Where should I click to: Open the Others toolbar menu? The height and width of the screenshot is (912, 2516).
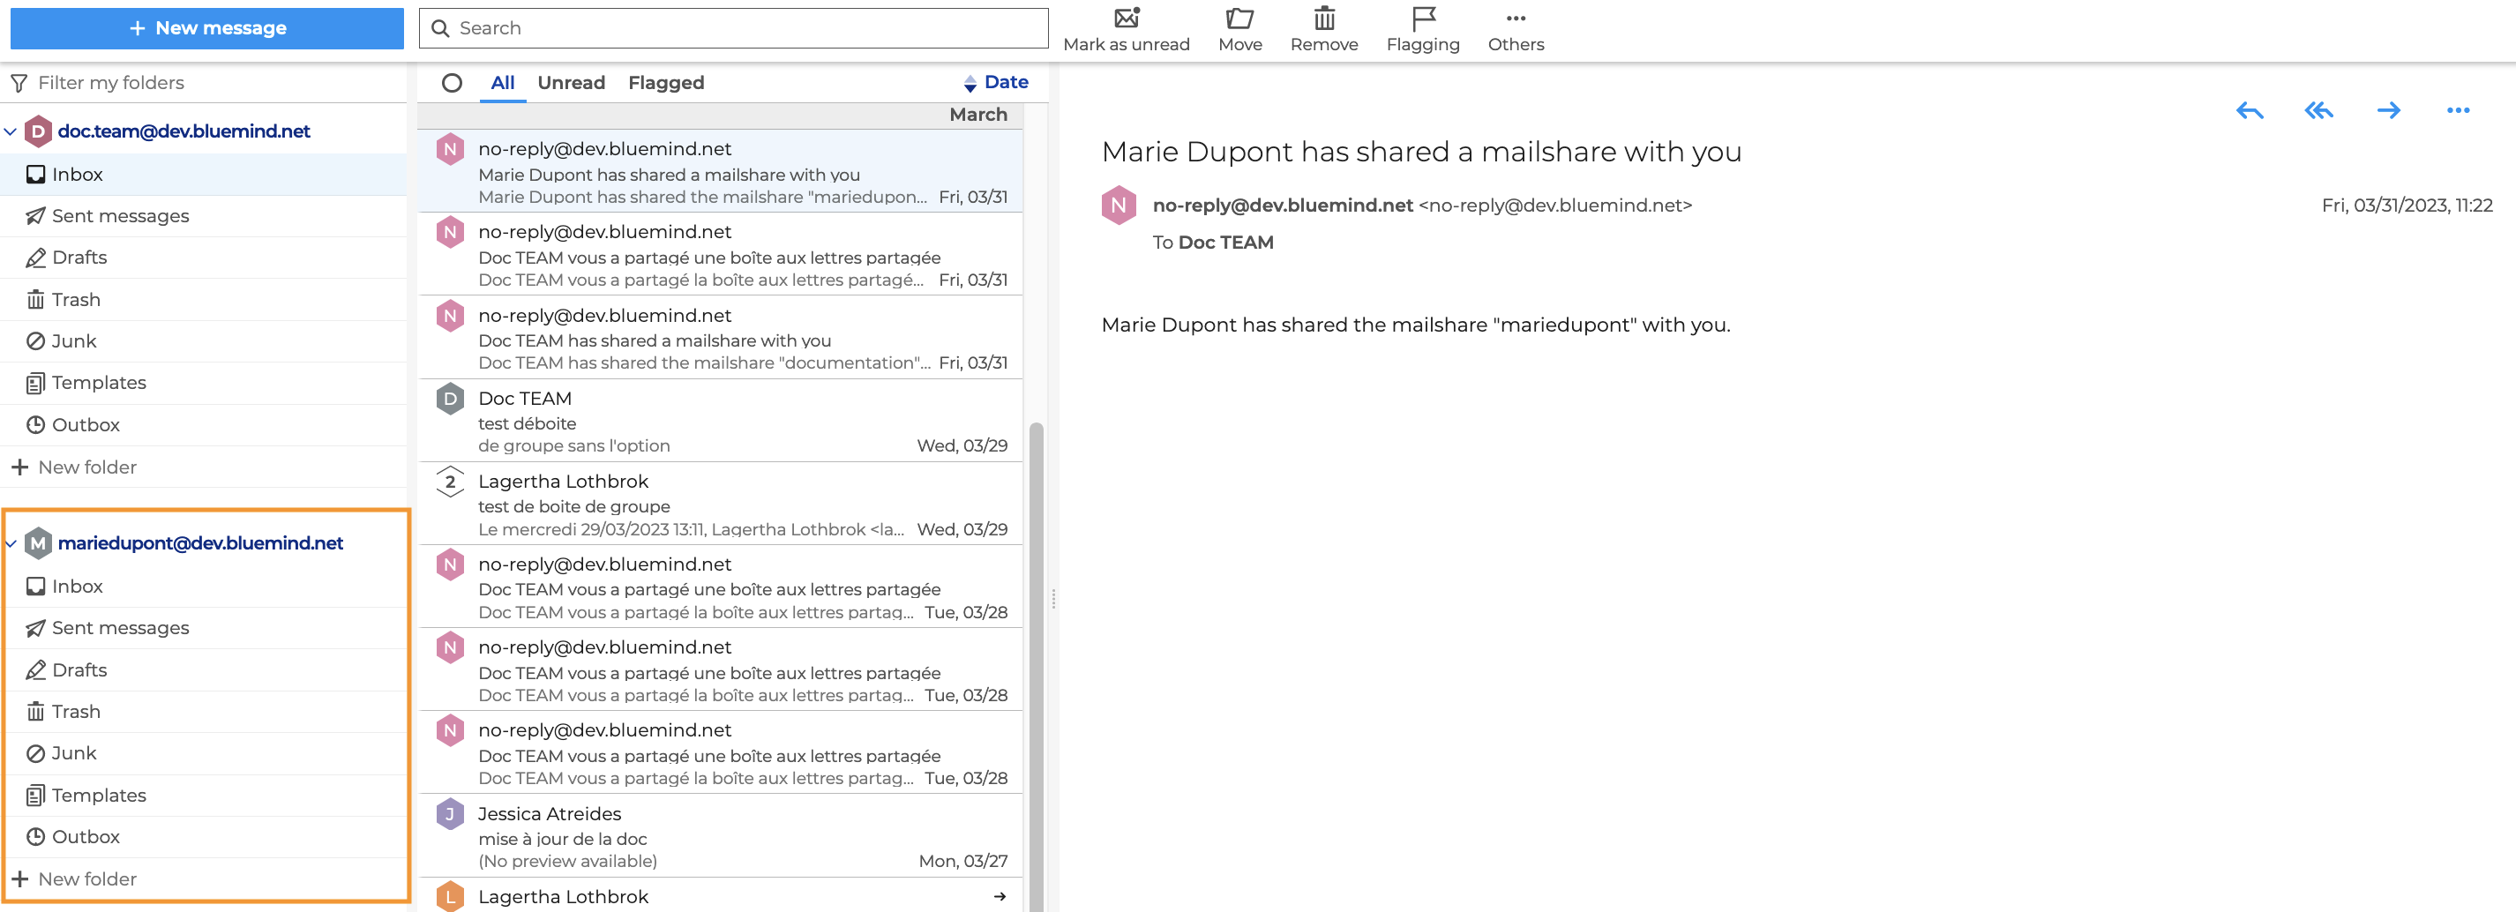click(x=1515, y=29)
